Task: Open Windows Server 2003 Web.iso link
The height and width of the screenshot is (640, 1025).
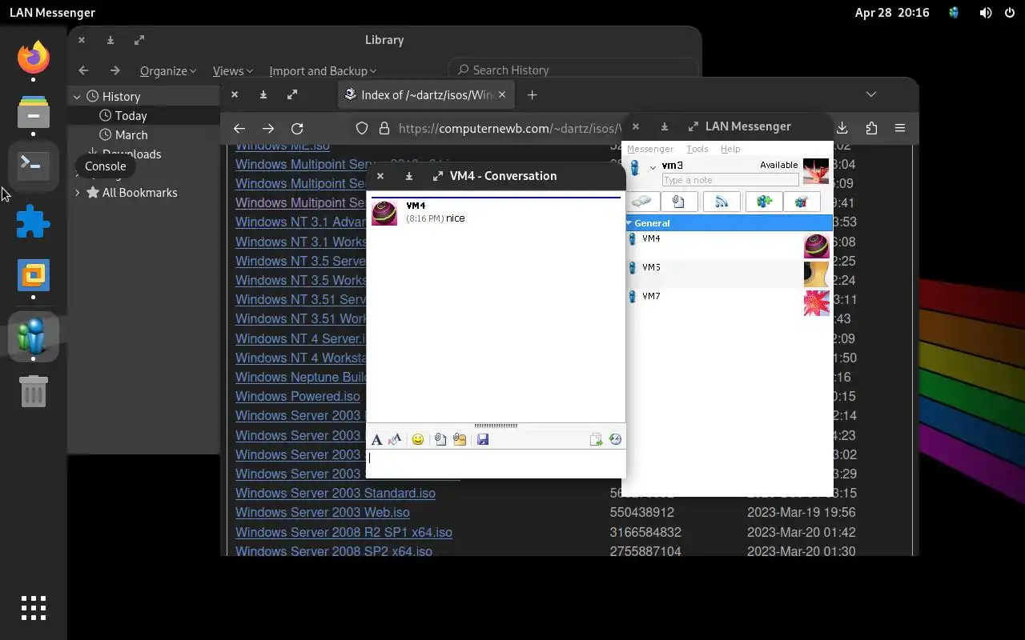Action: point(322,513)
